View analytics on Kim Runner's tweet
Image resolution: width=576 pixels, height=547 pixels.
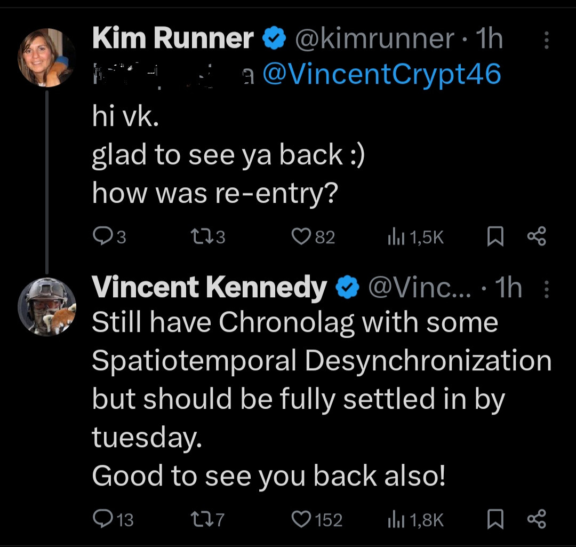click(x=396, y=237)
